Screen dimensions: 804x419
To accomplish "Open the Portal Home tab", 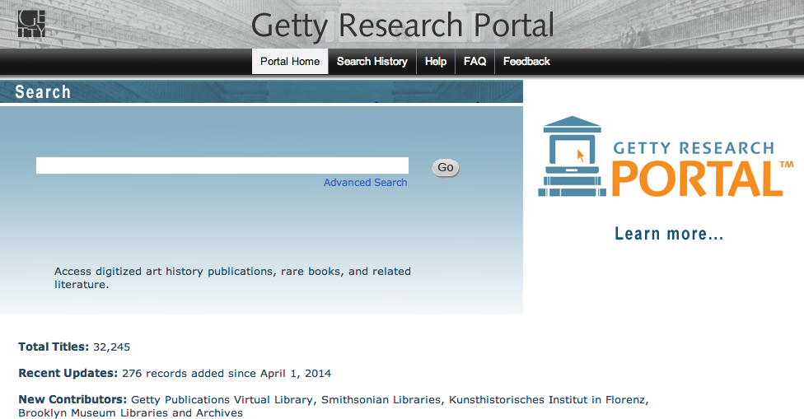I will (290, 62).
